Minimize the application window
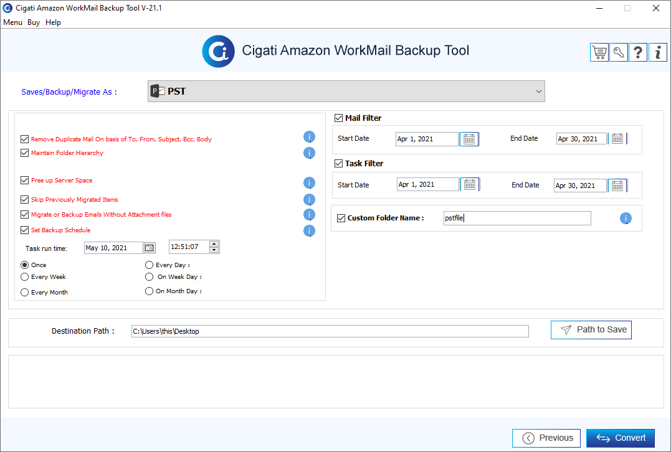 click(599, 8)
